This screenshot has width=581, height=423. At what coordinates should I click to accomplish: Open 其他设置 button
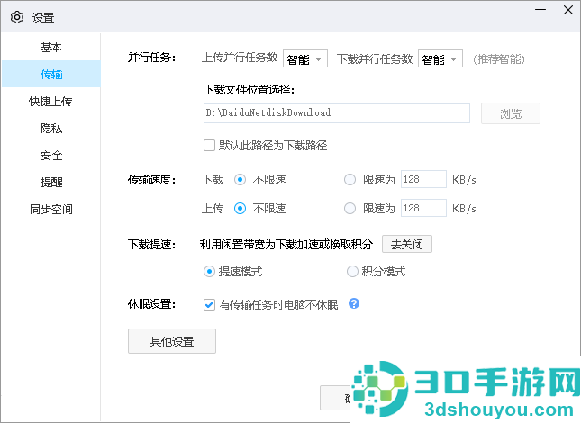click(x=172, y=341)
